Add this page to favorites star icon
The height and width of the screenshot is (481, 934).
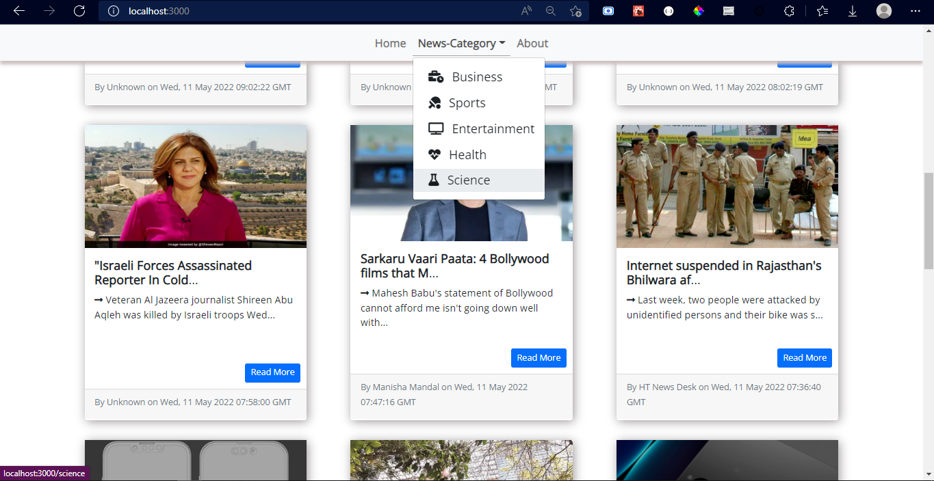point(575,11)
